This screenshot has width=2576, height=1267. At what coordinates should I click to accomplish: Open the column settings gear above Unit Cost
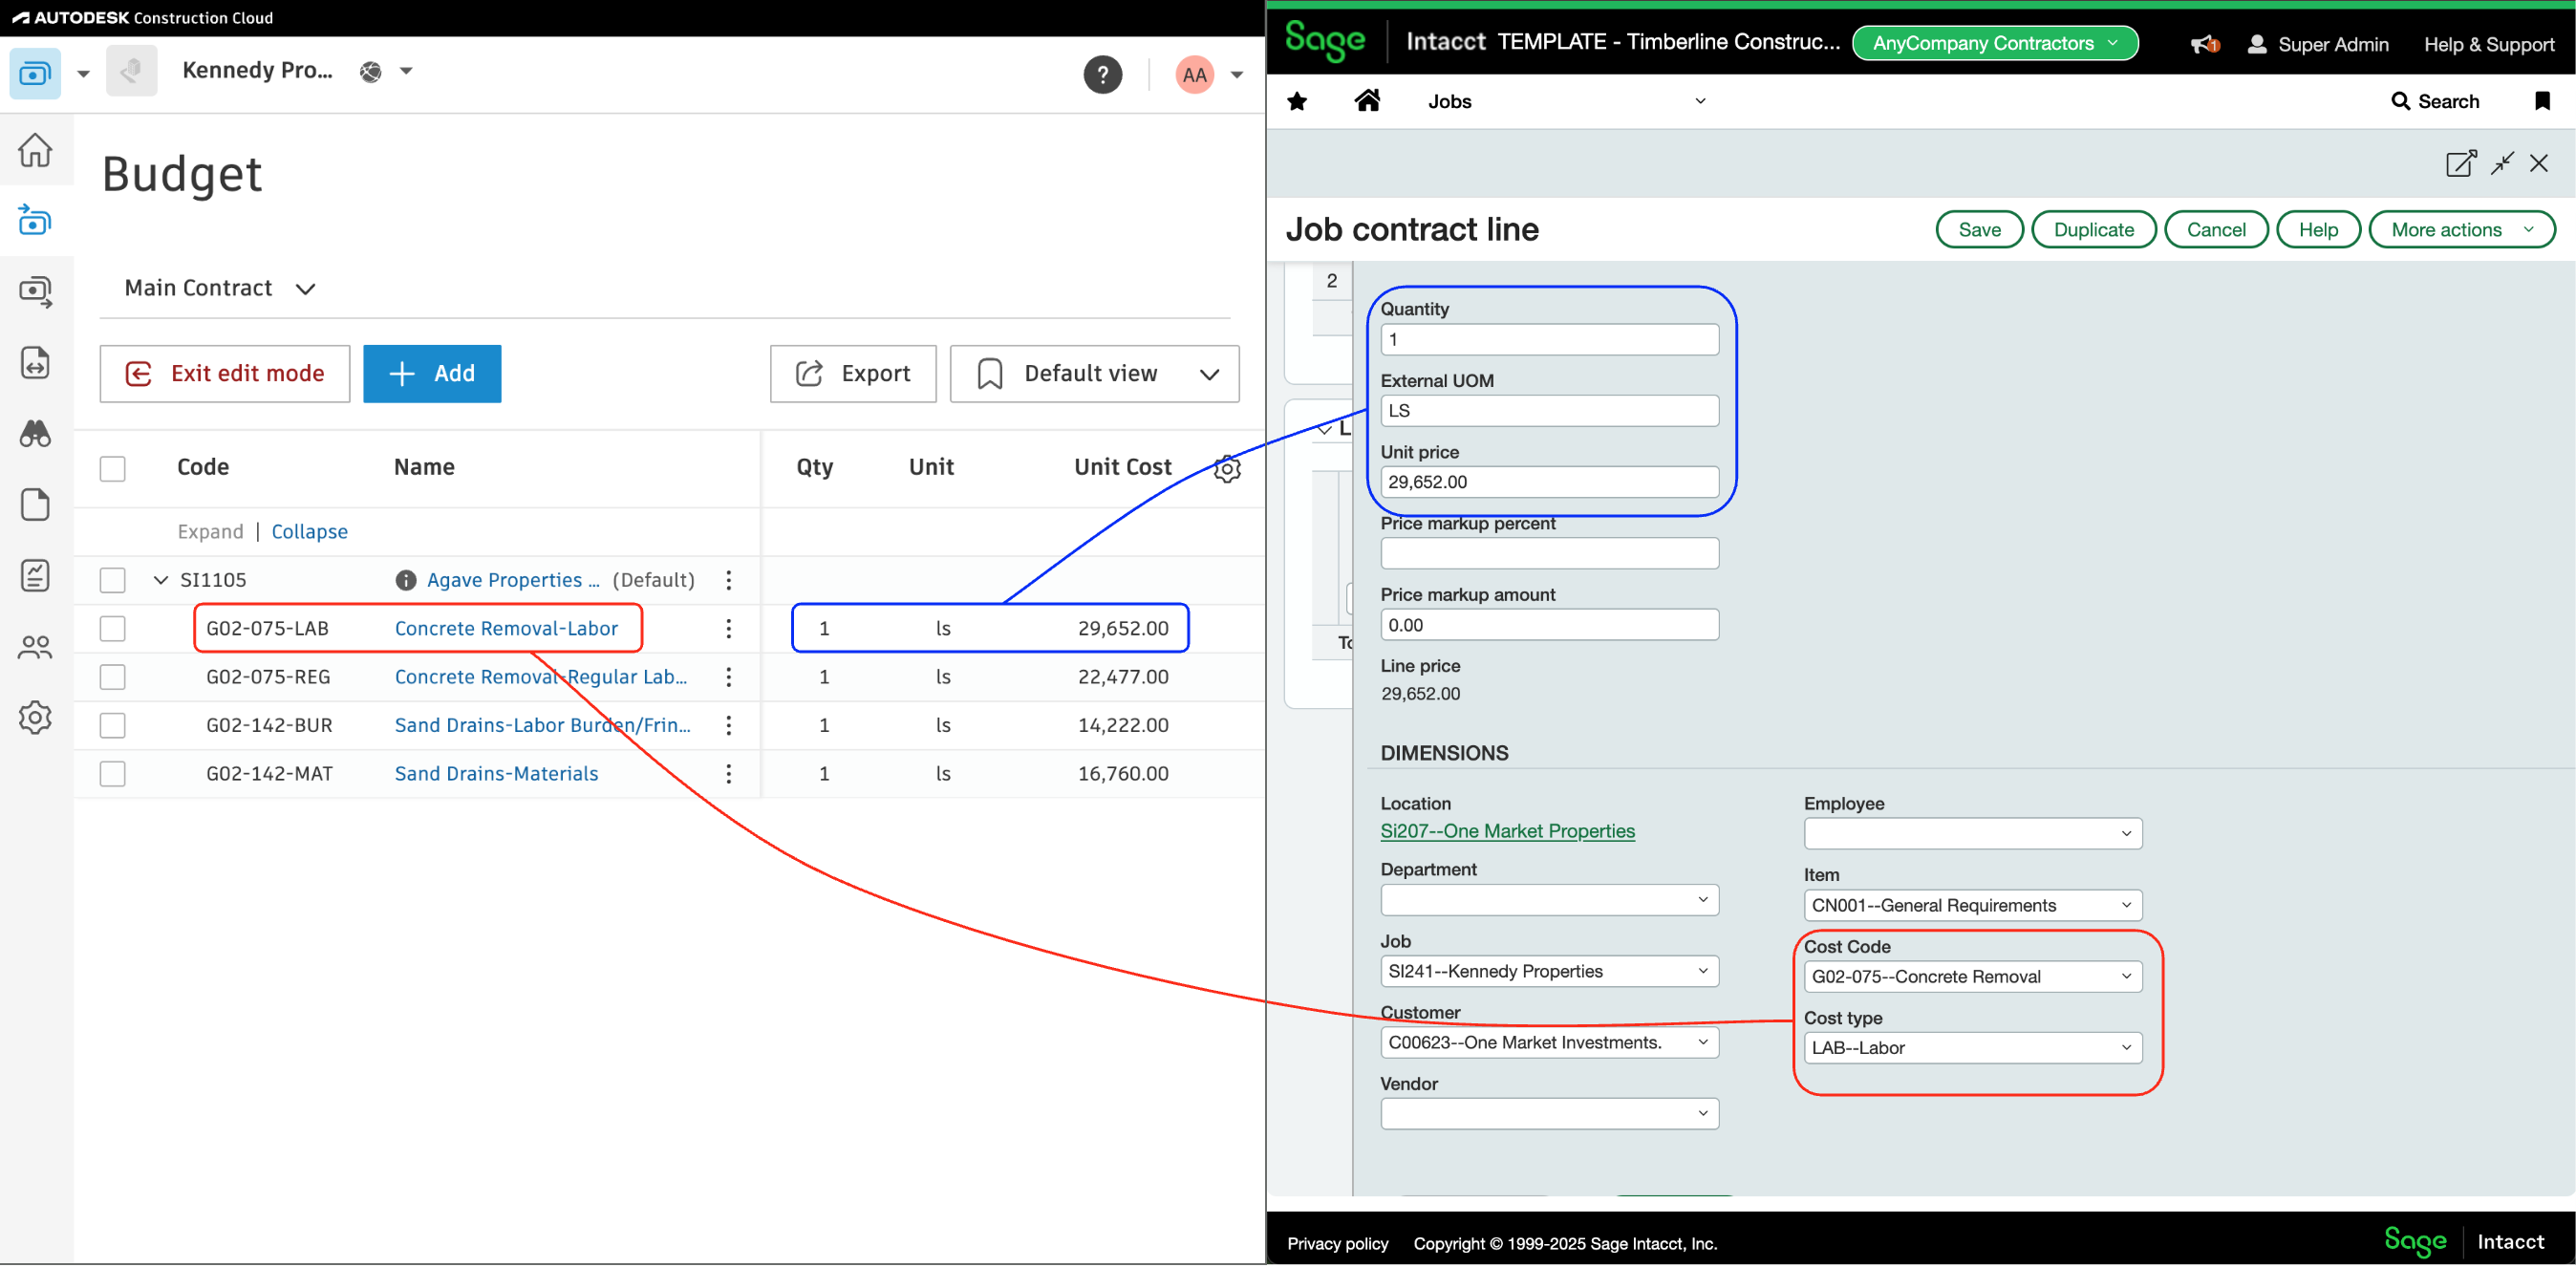tap(1227, 468)
